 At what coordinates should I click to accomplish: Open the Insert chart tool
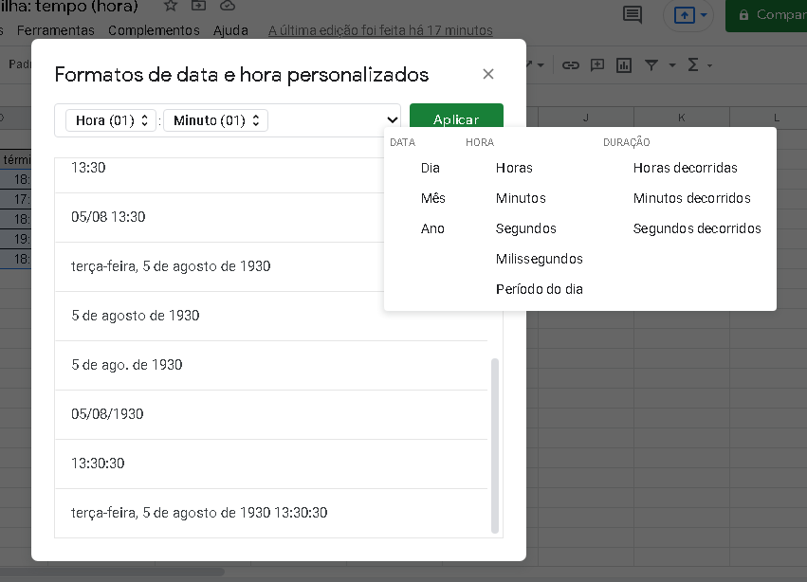pos(624,64)
